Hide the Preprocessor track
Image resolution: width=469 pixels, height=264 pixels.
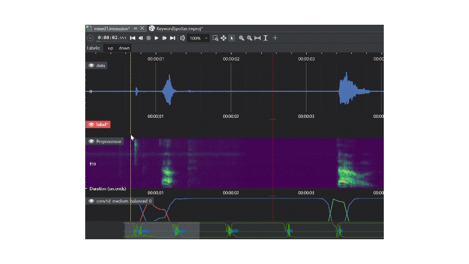pos(91,141)
